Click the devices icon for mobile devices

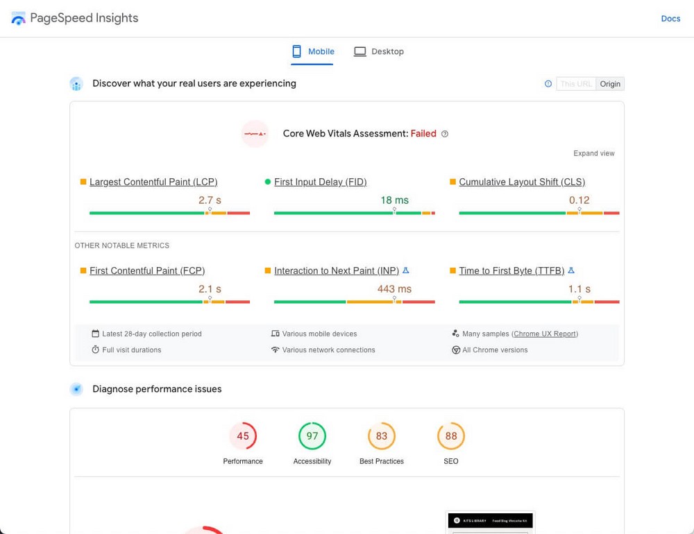pos(276,334)
